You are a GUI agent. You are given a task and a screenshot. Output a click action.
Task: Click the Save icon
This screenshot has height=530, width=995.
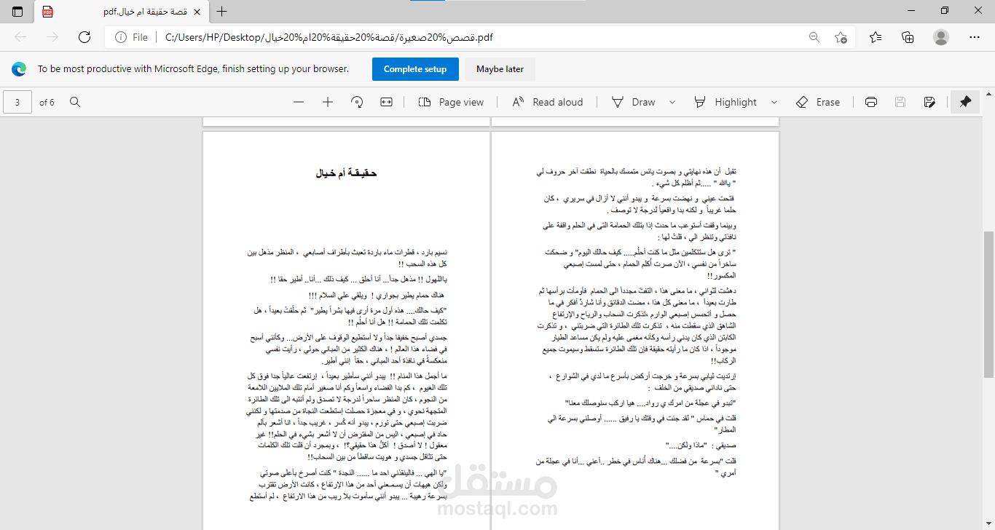900,102
